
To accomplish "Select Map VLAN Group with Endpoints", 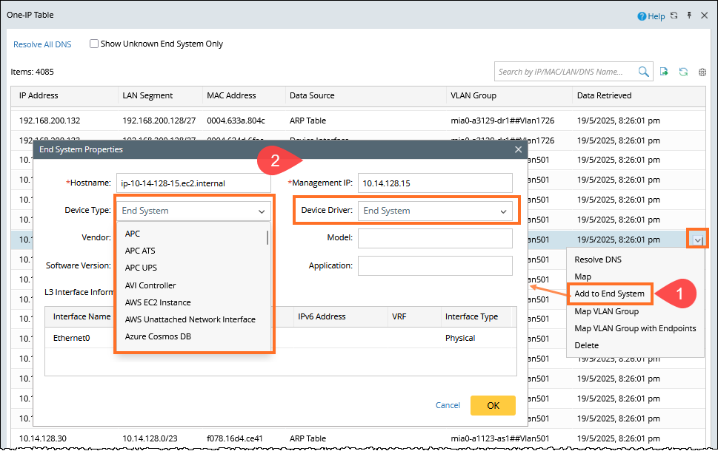I will pyautogui.click(x=635, y=328).
